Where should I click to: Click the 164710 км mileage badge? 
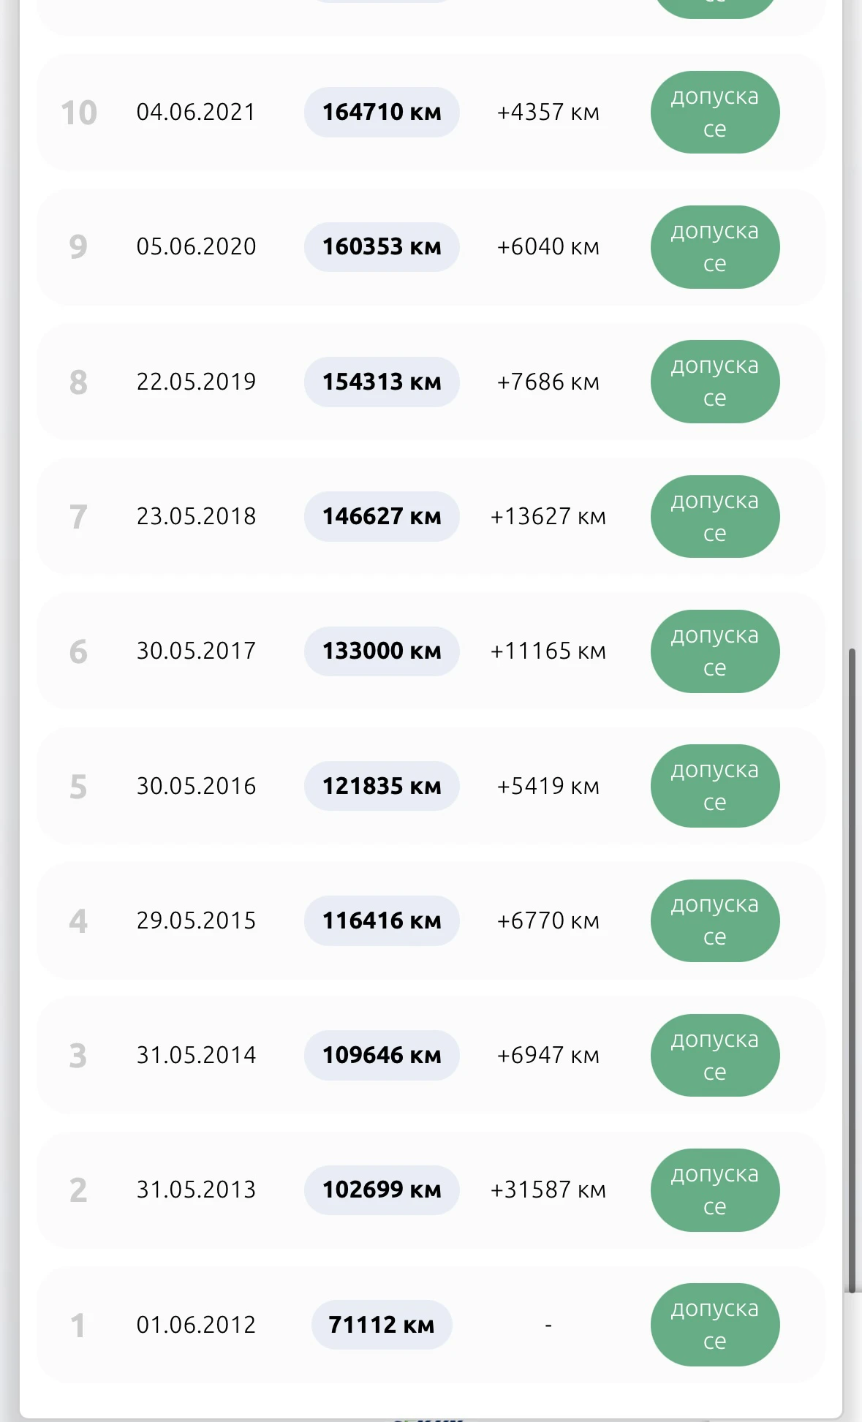point(382,112)
